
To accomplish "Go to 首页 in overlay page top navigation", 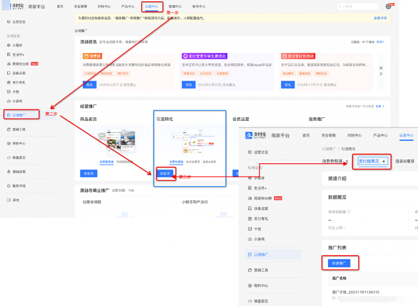I will point(306,135).
